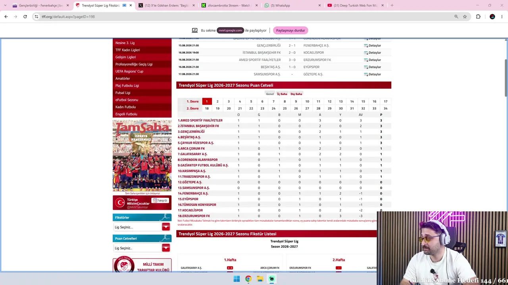Open the Chrome profile avatar
The height and width of the screenshot is (285, 508).
pyautogui.click(x=492, y=17)
